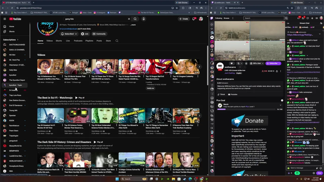The height and width of the screenshot is (182, 324).
Task: Open Dr Insanity channel in sidebar
Action: [x=14, y=90]
